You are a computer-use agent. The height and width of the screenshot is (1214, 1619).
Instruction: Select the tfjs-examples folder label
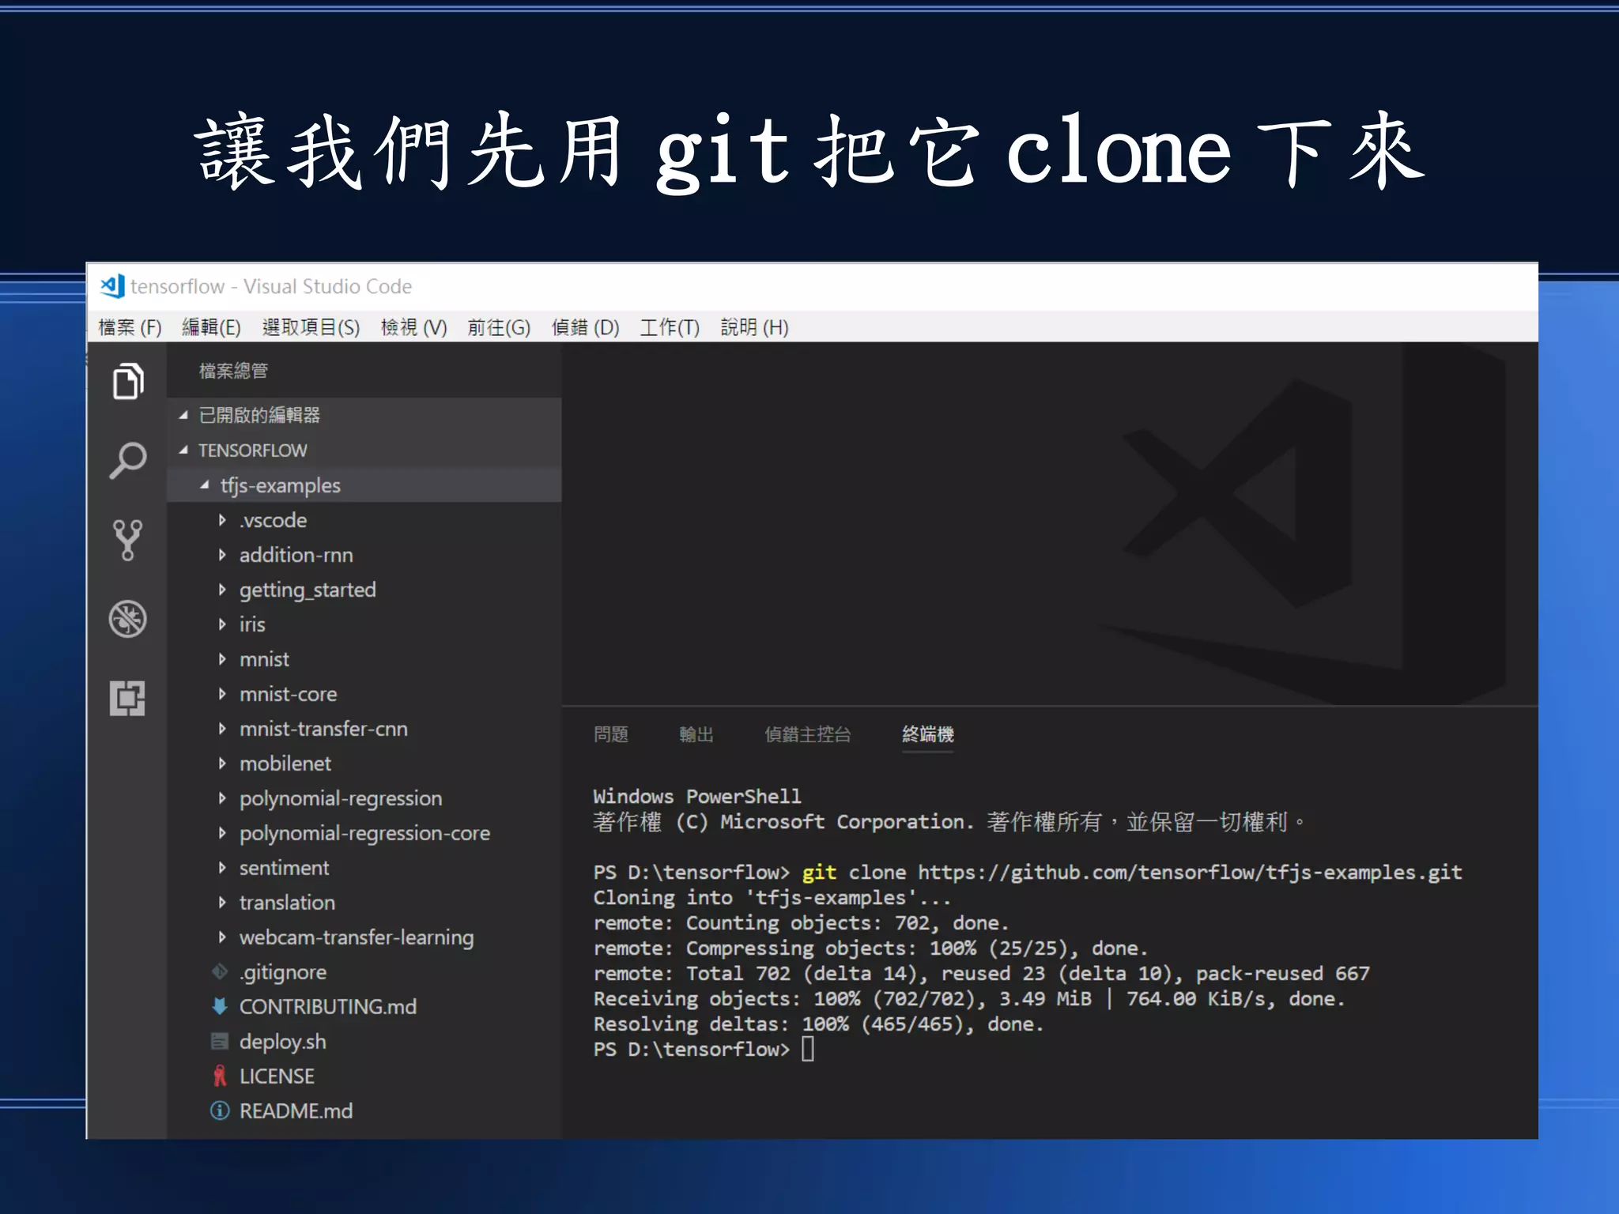(x=280, y=485)
